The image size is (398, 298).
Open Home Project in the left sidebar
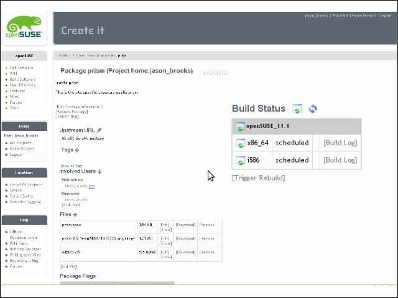coord(22,149)
